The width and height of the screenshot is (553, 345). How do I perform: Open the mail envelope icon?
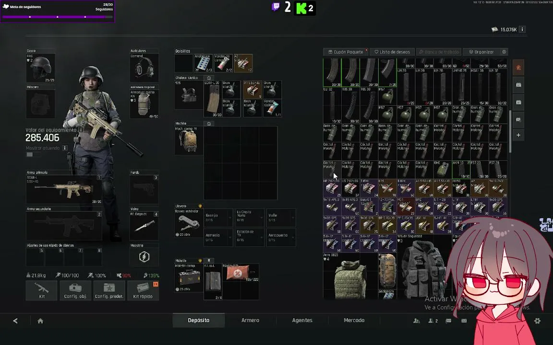[464, 321]
